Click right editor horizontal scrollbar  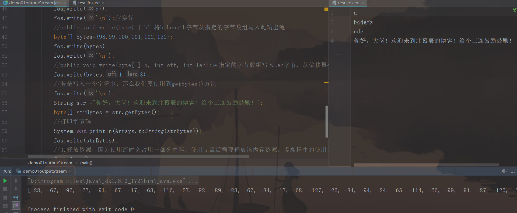pos(426,165)
